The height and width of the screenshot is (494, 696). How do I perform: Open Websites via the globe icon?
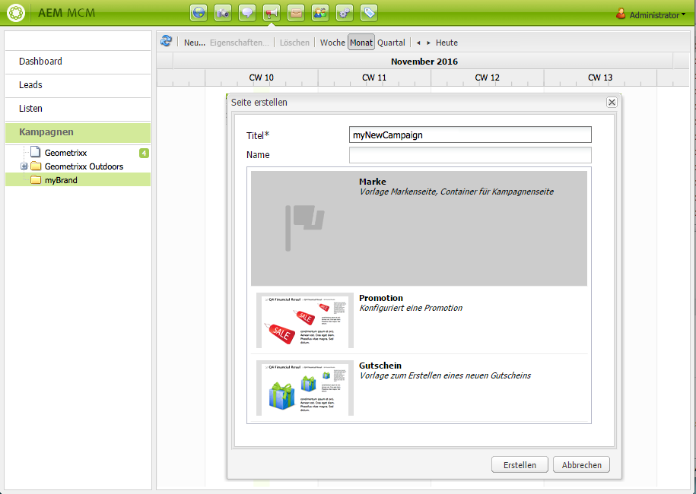pos(199,13)
